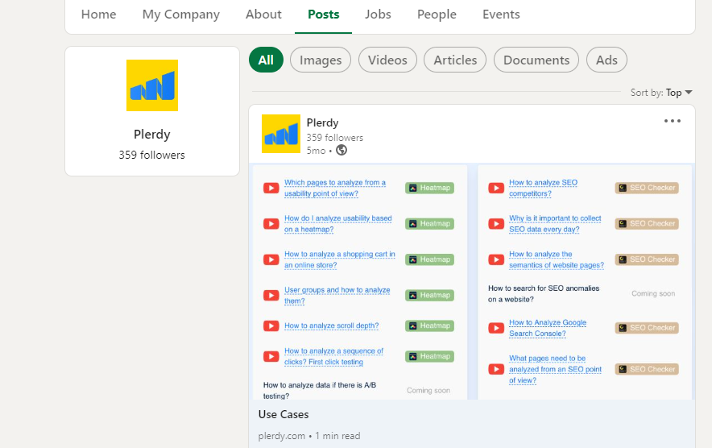The height and width of the screenshot is (448, 712).
Task: Click SEO Checker tag beside Google Search Console
Action: (647, 328)
